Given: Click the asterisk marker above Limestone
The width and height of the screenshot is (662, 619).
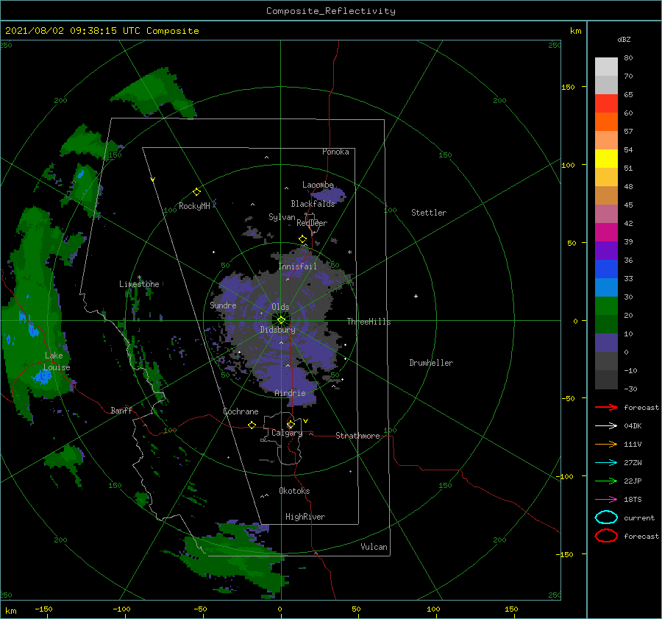Looking at the screenshot, I should pyautogui.click(x=139, y=277).
